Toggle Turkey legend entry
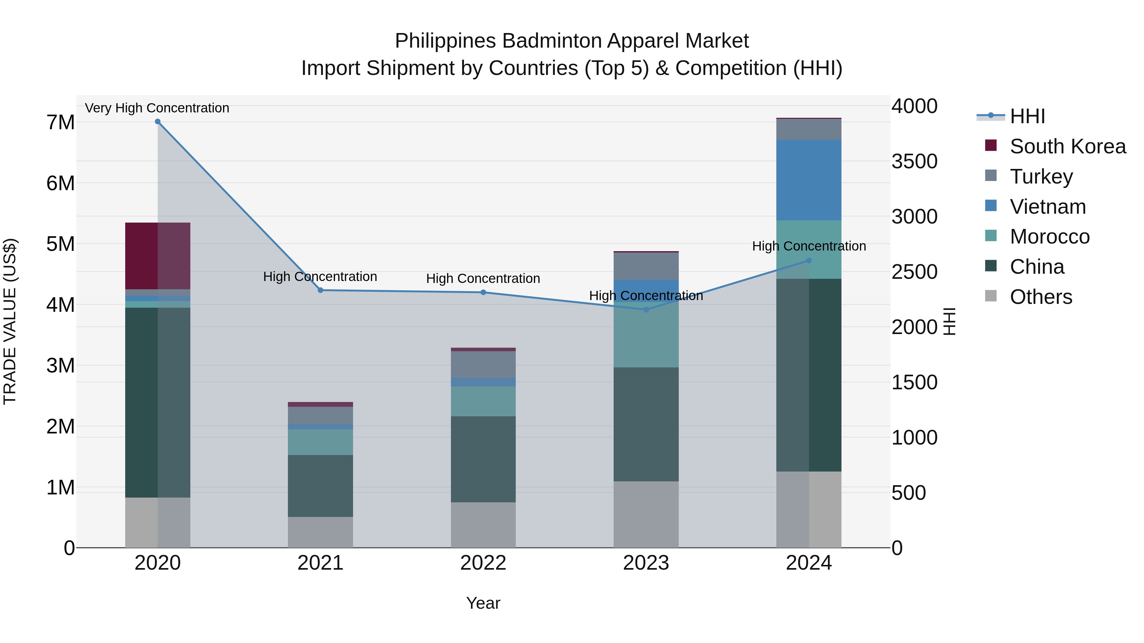Image resolution: width=1144 pixels, height=643 pixels. 1029,177
